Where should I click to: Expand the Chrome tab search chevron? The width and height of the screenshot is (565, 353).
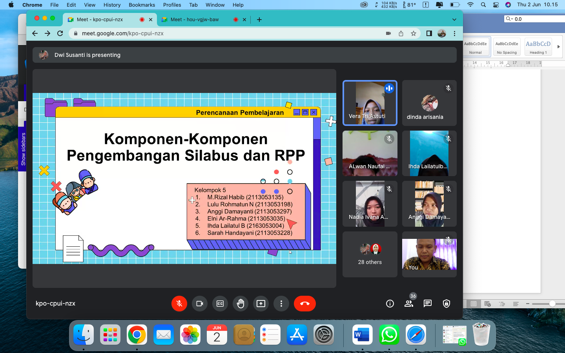454,20
